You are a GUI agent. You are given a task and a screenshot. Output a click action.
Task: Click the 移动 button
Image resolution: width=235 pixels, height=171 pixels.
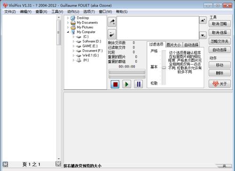click(219, 65)
